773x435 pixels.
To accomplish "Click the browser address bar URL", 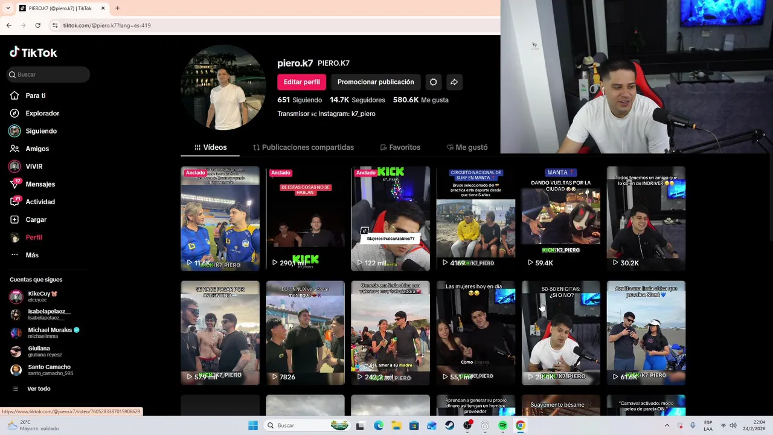I will pos(107,25).
